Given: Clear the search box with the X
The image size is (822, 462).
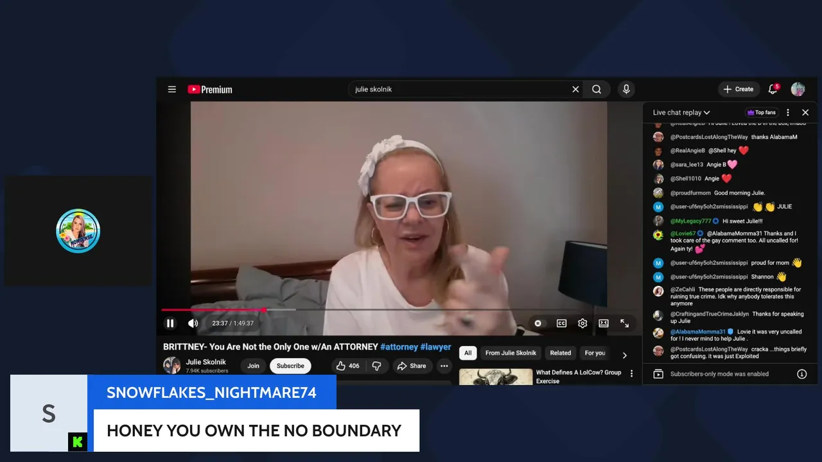Looking at the screenshot, I should tap(575, 89).
